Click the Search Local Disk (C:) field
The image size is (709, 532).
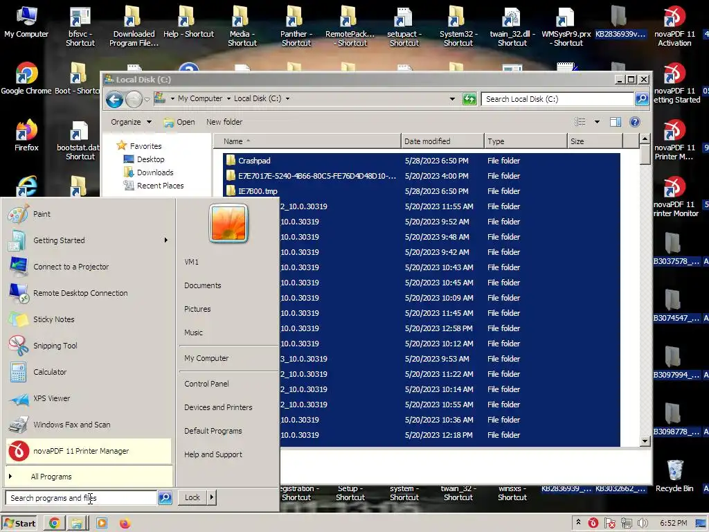(x=557, y=98)
